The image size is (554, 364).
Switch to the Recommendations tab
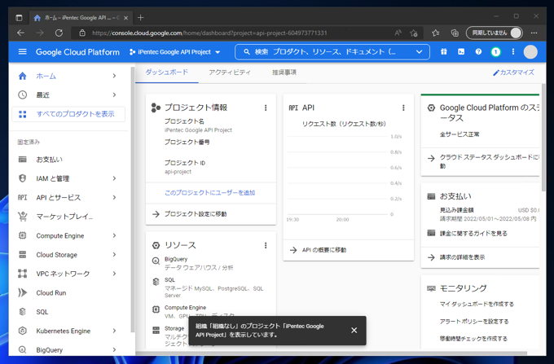284,72
